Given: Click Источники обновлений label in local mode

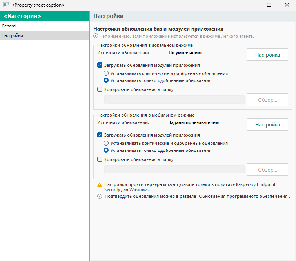Looking at the screenshot, I should tap(123, 53).
